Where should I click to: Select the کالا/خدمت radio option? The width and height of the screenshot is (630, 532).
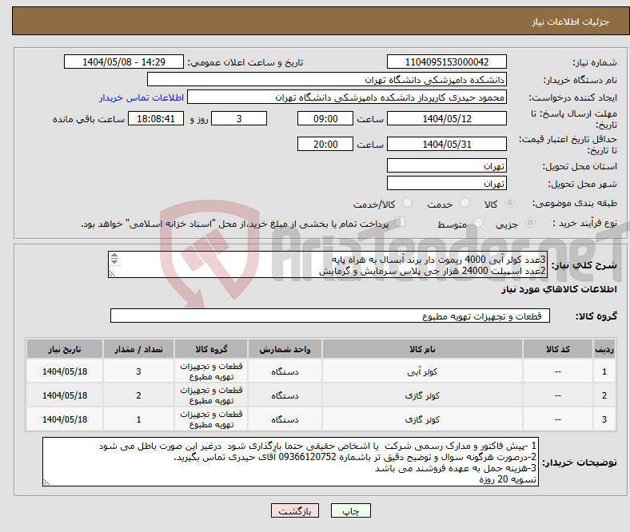(407, 204)
